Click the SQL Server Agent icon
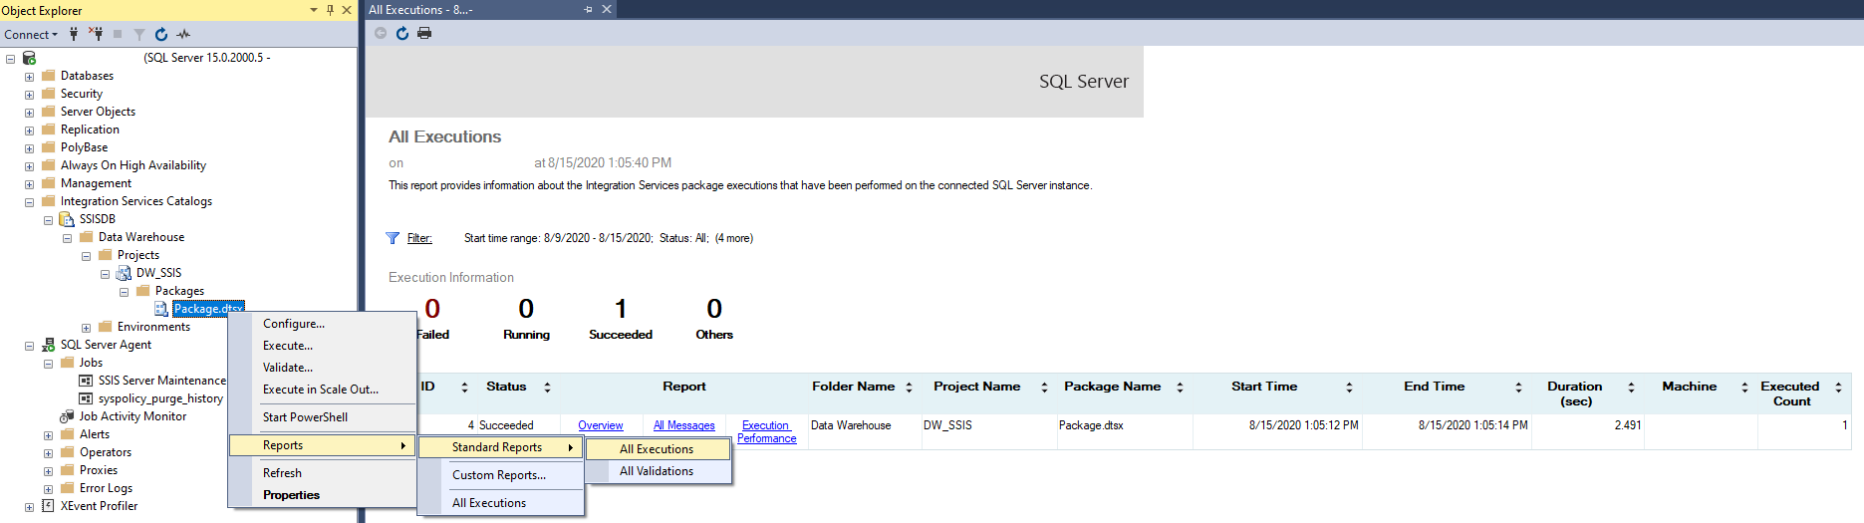 (x=48, y=345)
